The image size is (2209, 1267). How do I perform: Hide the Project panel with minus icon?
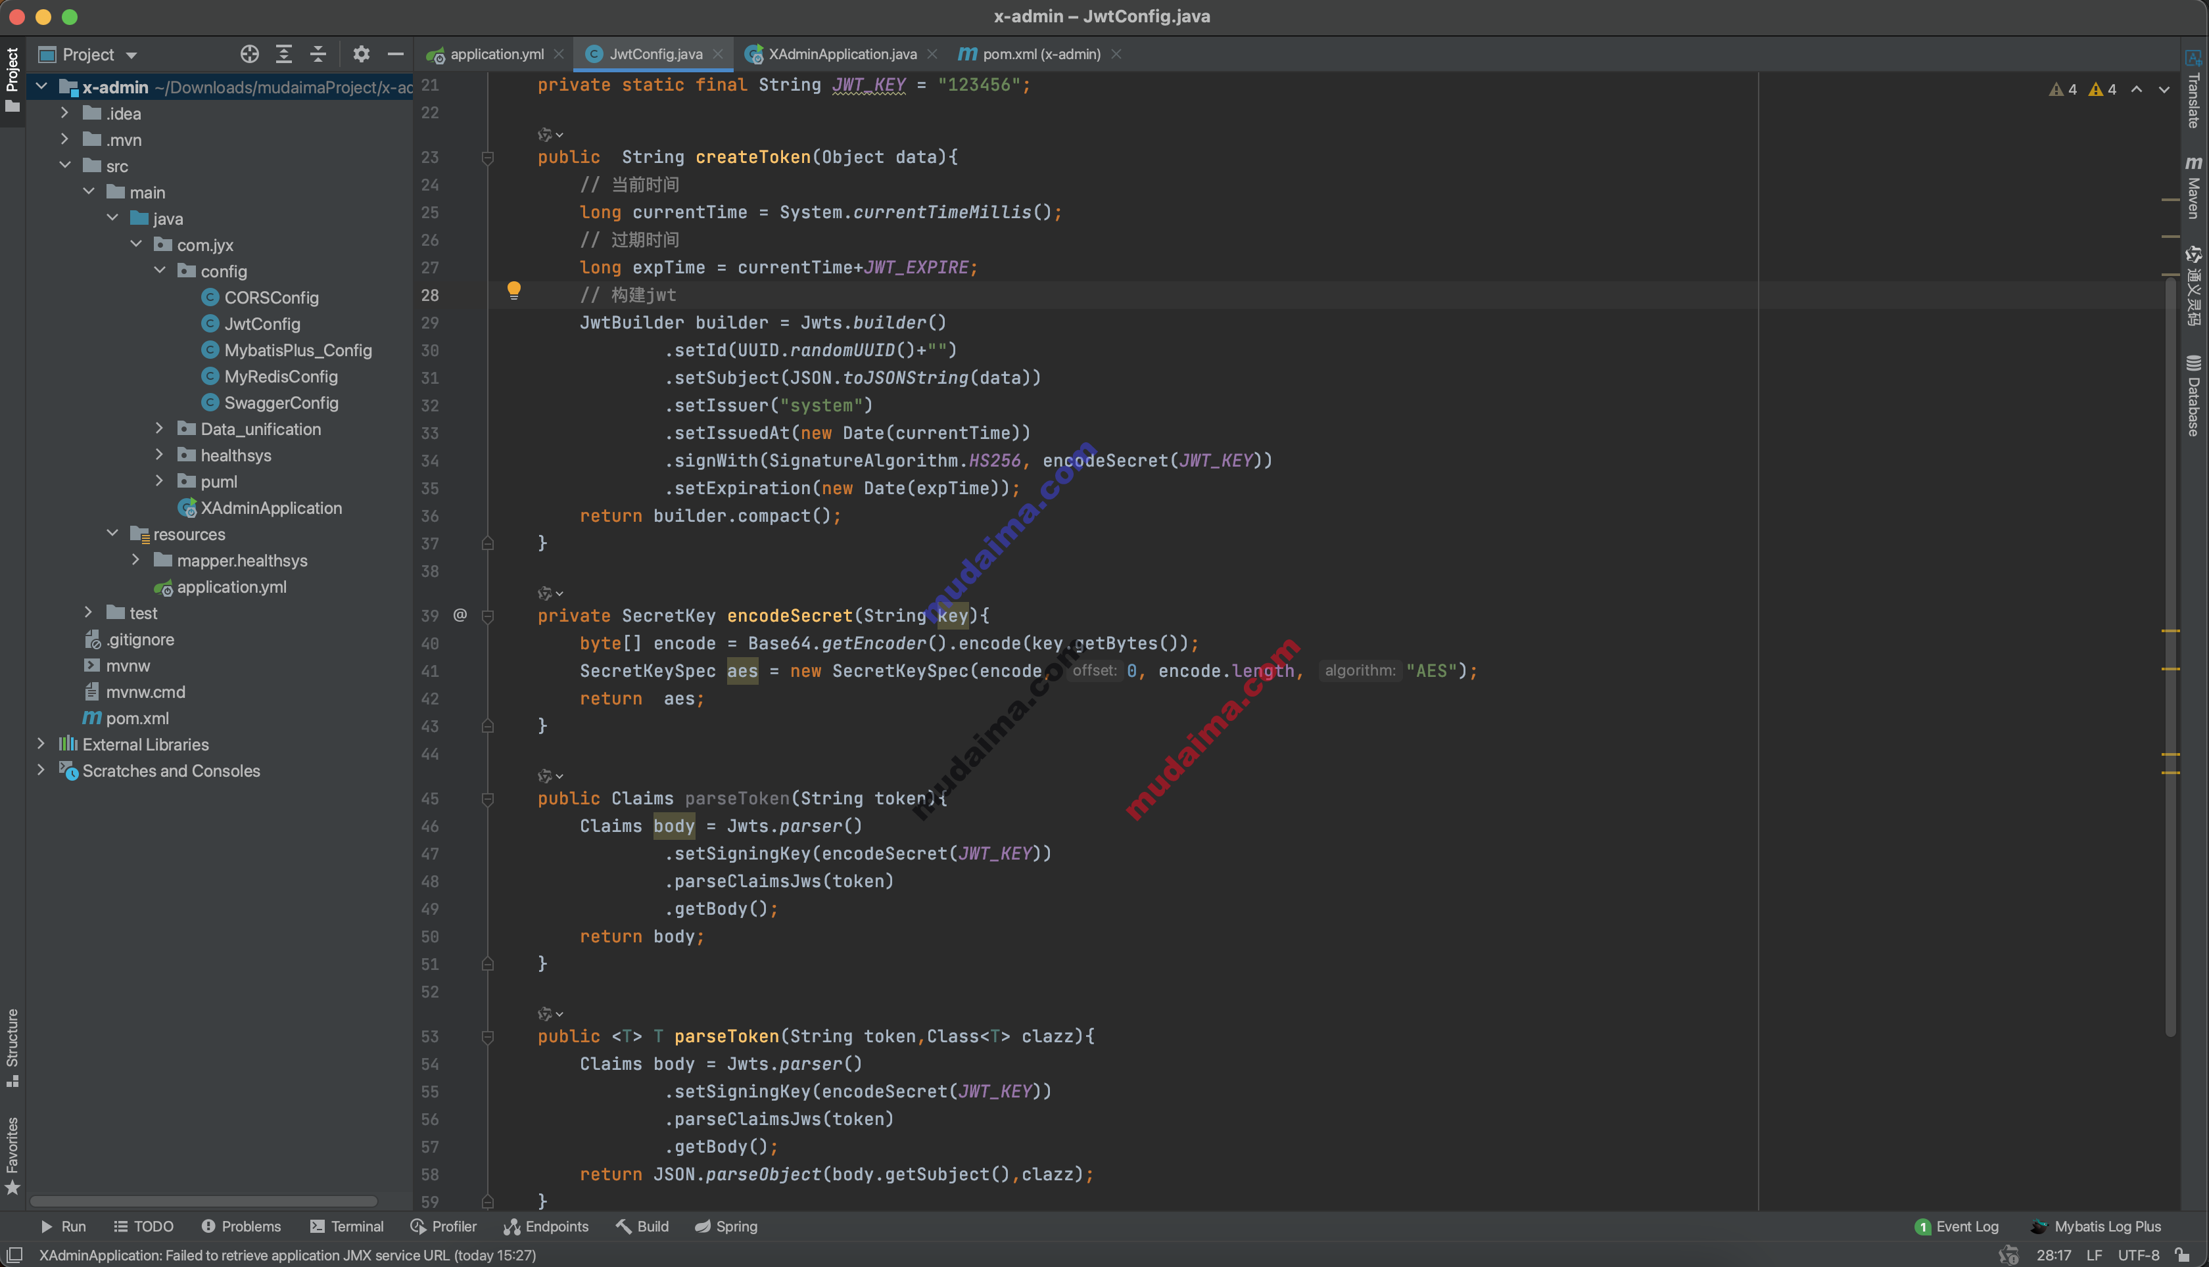tap(395, 54)
